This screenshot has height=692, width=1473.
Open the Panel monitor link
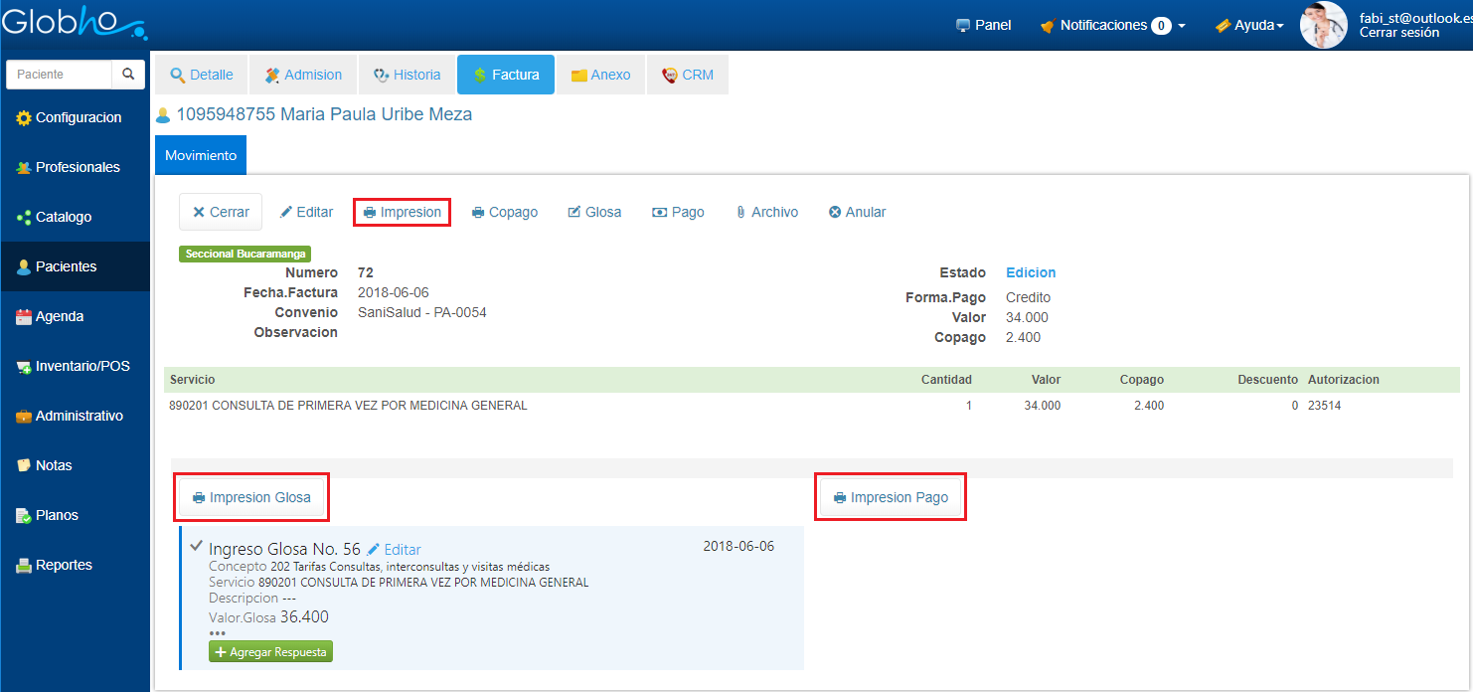pyautogui.click(x=983, y=25)
